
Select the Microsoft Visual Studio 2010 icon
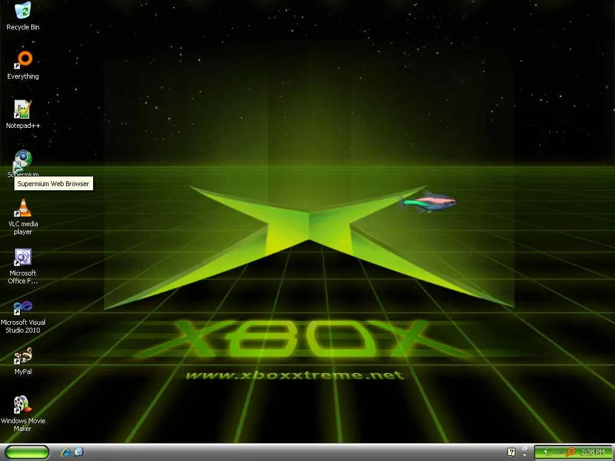coord(23,316)
